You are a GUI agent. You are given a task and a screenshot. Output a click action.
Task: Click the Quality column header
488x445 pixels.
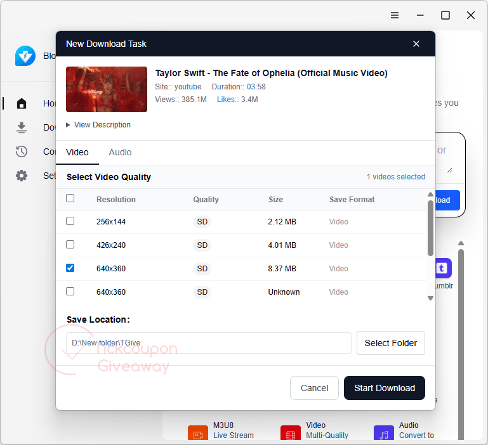(206, 200)
